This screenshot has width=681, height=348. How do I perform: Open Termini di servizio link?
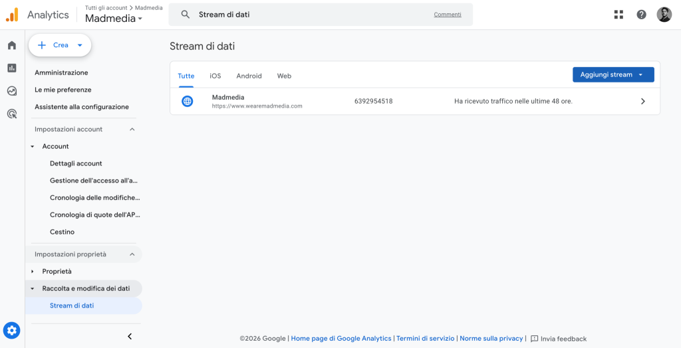(x=425, y=339)
